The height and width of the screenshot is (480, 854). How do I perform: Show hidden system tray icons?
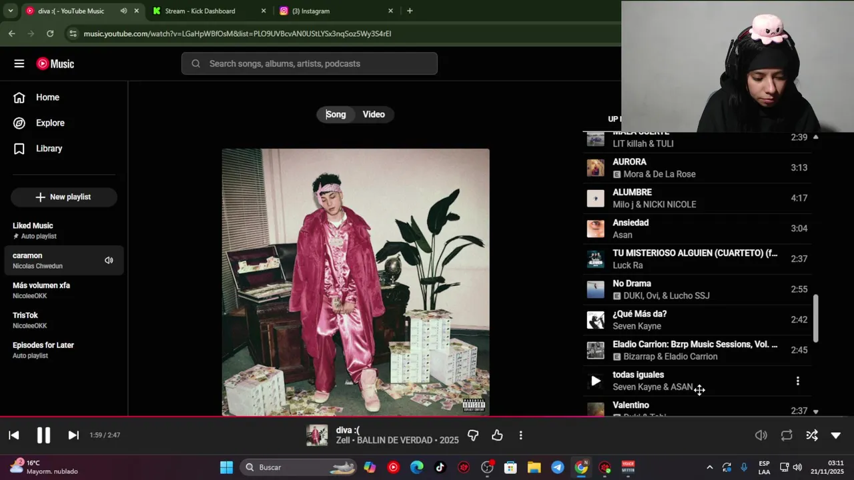click(709, 467)
